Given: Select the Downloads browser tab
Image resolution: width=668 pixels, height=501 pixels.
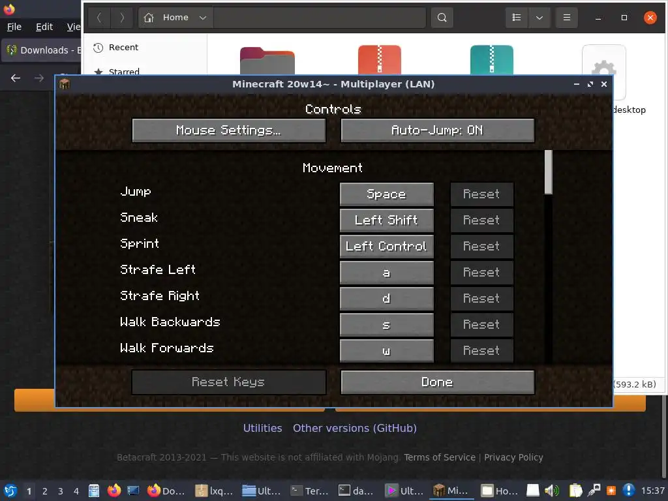Looking at the screenshot, I should [x=41, y=50].
